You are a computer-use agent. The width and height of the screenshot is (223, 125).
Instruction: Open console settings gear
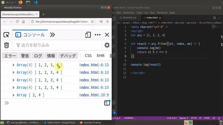107,45
